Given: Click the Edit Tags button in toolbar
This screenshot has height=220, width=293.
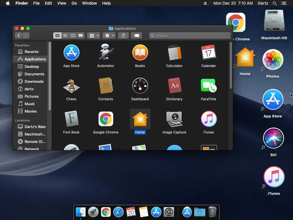Looking at the screenshot, I should [136, 36].
